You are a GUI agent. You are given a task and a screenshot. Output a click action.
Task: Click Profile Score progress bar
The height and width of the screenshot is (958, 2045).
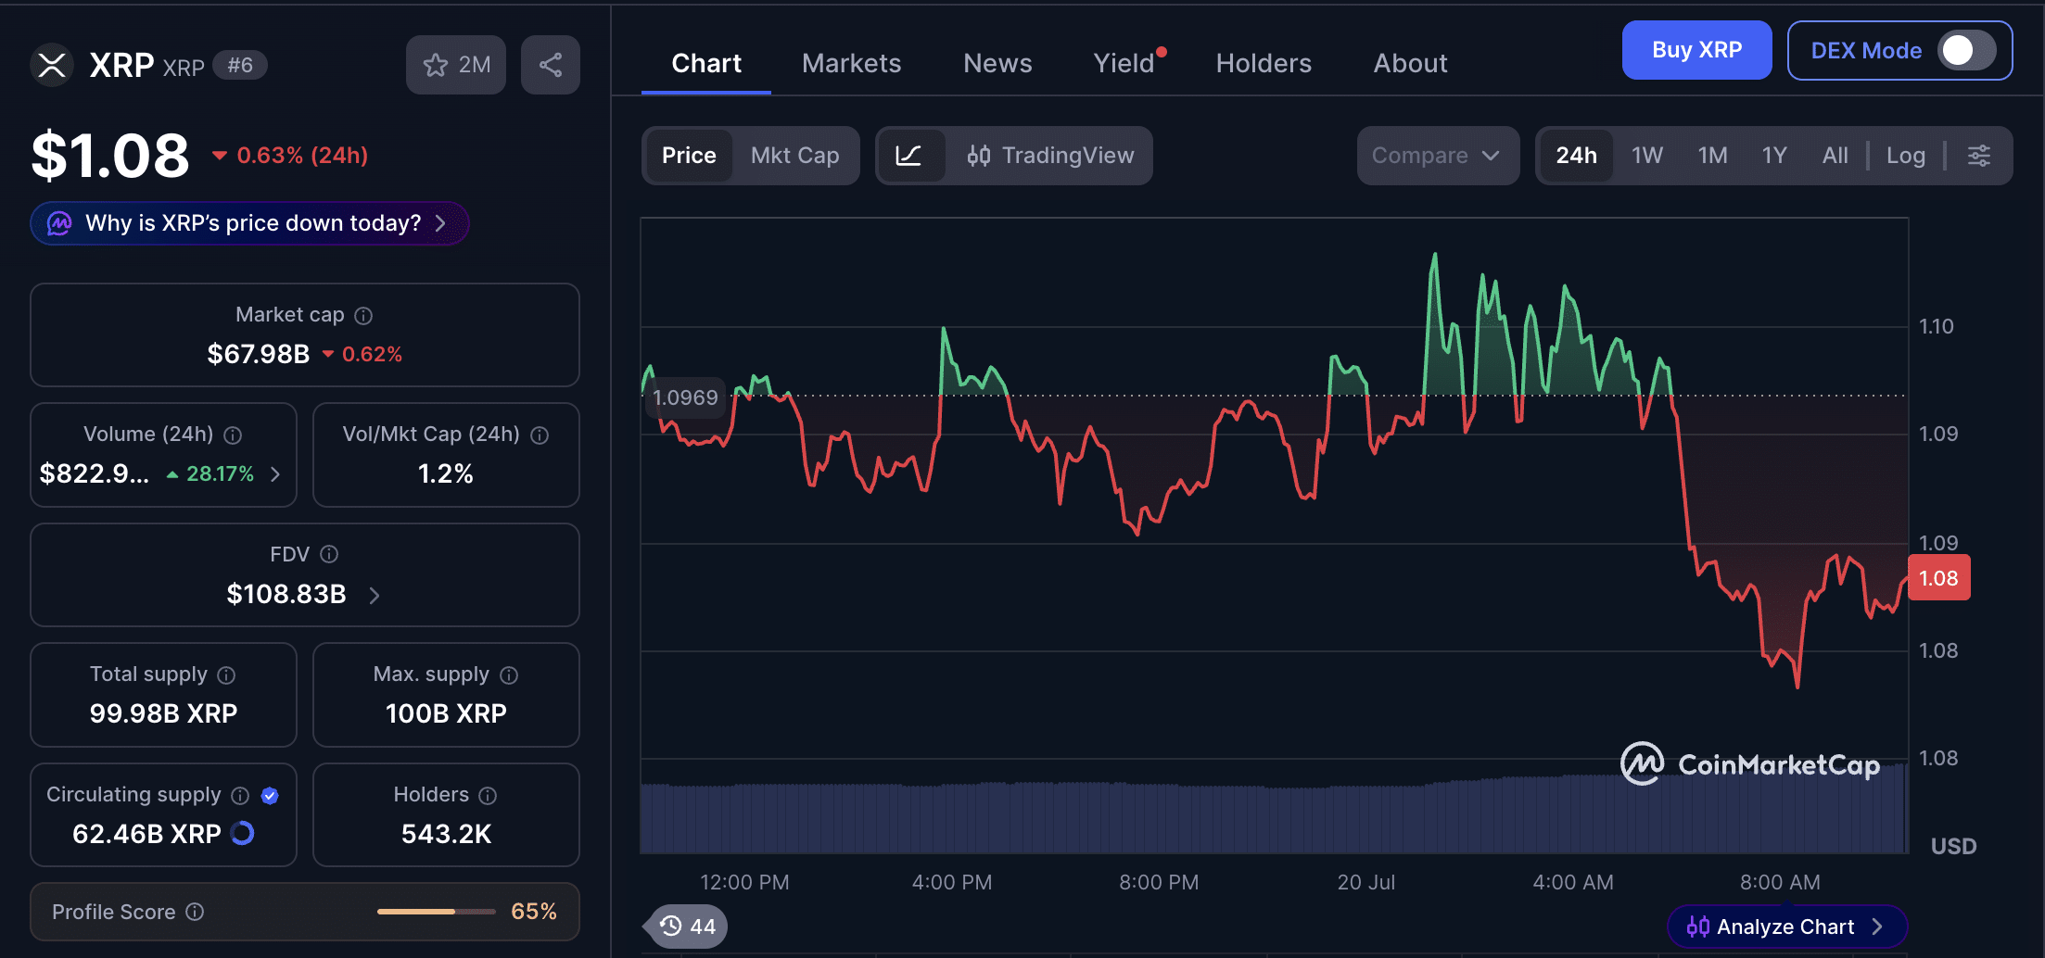pos(437,912)
